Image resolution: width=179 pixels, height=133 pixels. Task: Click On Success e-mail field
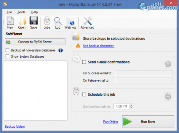(144, 73)
